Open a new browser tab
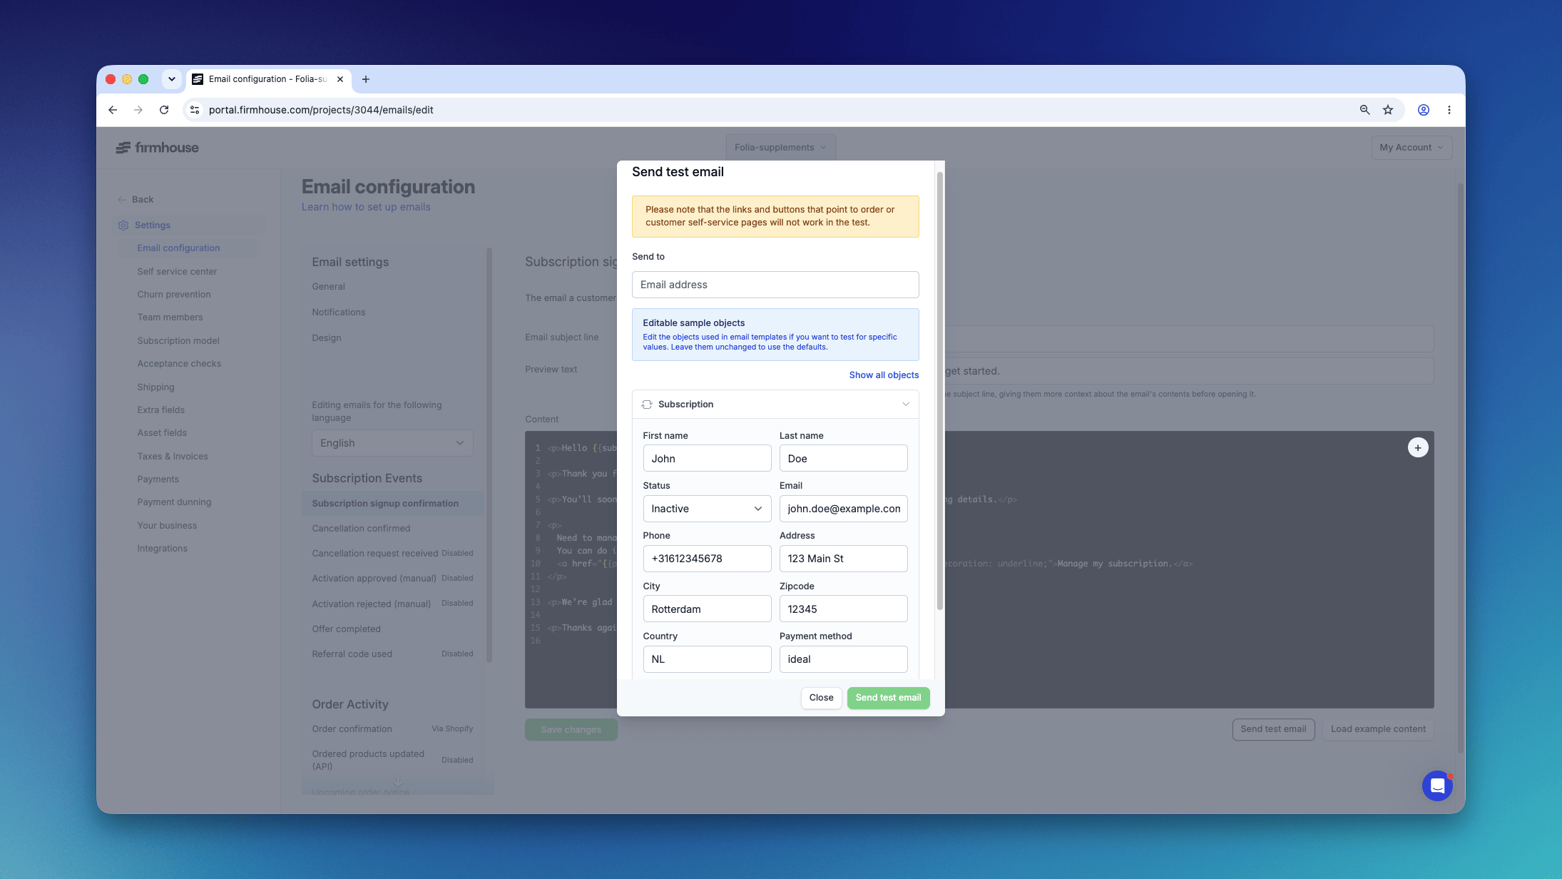 366,79
